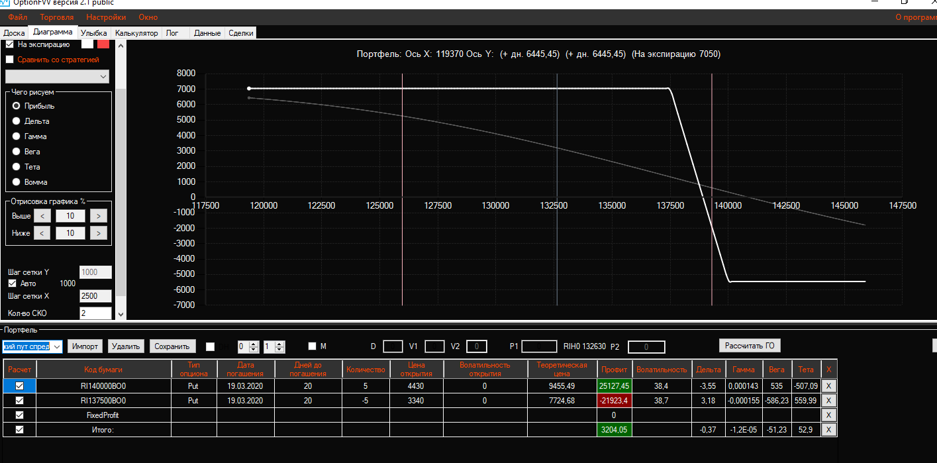Click the Кол-во СКО field
This screenshot has height=463, width=937.
pos(95,313)
